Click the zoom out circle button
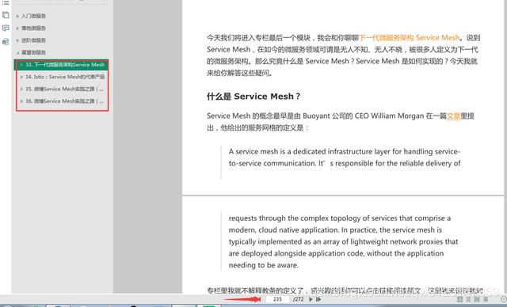This screenshot has height=307, width=507. click(x=504, y=300)
